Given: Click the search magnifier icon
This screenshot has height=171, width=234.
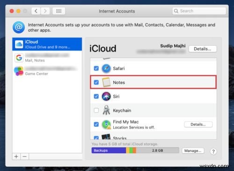Looking at the screenshot, I should click(176, 11).
